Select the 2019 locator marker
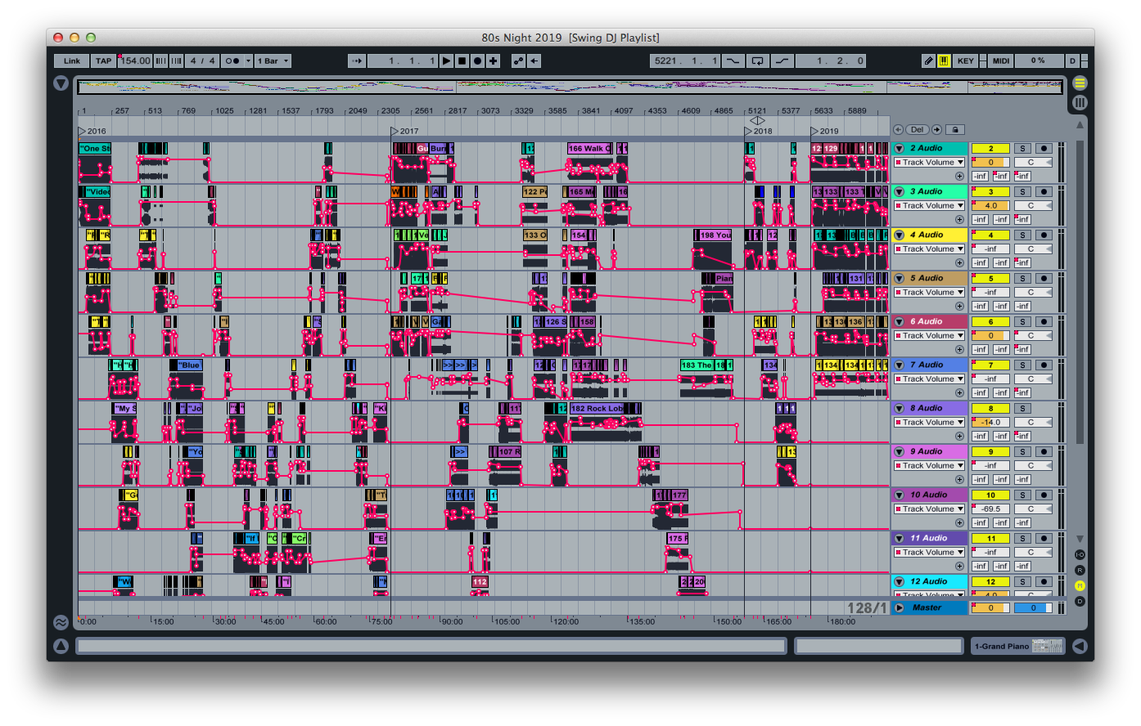Image resolution: width=1141 pixels, height=726 pixels. 824,131
